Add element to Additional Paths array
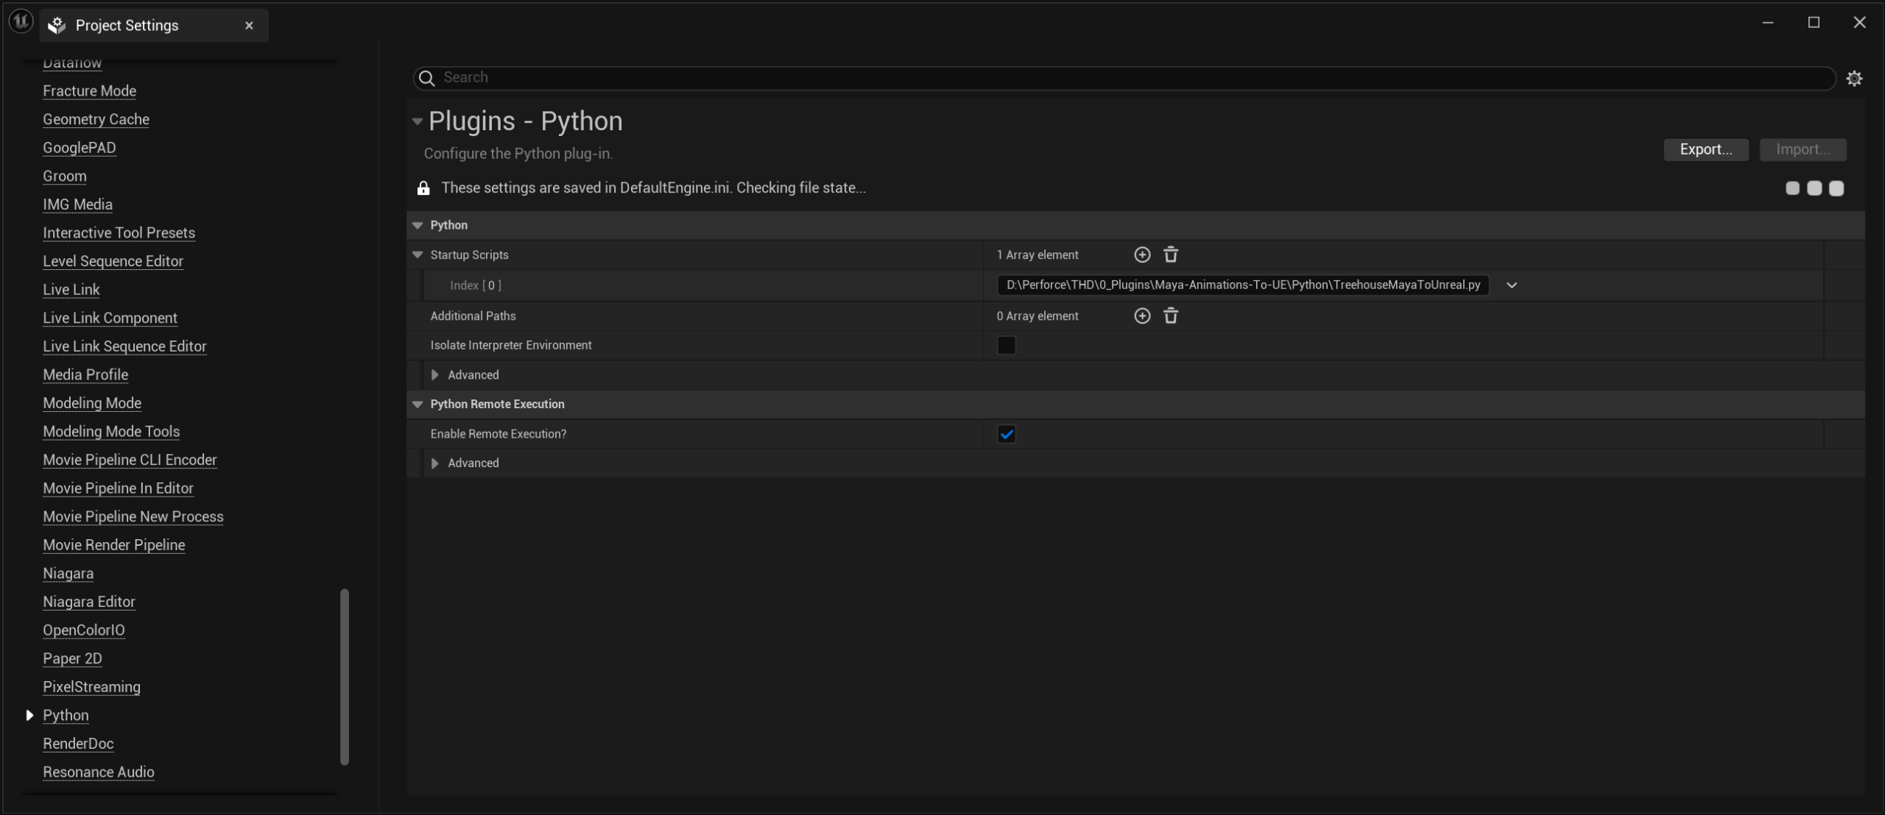Screen dimensions: 1885x815 [1142, 316]
